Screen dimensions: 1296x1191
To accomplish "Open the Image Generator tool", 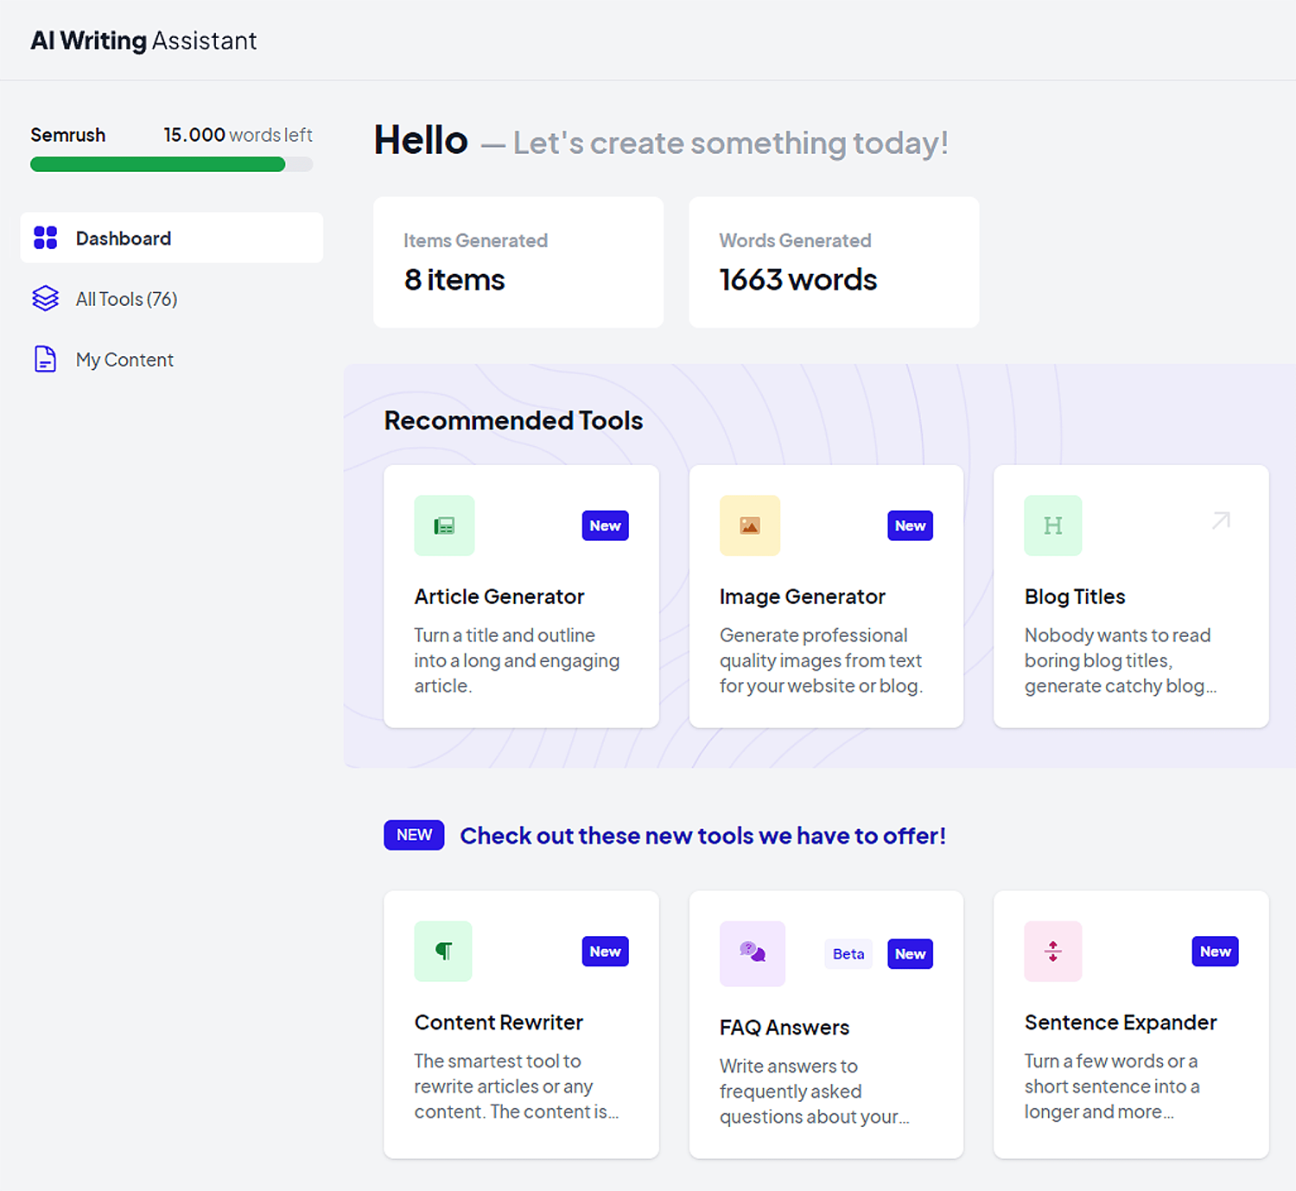I will [826, 596].
